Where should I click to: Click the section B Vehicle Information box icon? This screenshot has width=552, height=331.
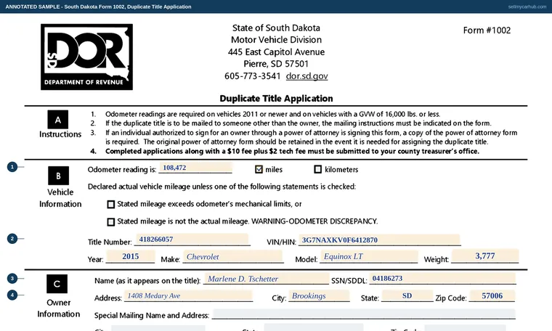[x=58, y=176]
